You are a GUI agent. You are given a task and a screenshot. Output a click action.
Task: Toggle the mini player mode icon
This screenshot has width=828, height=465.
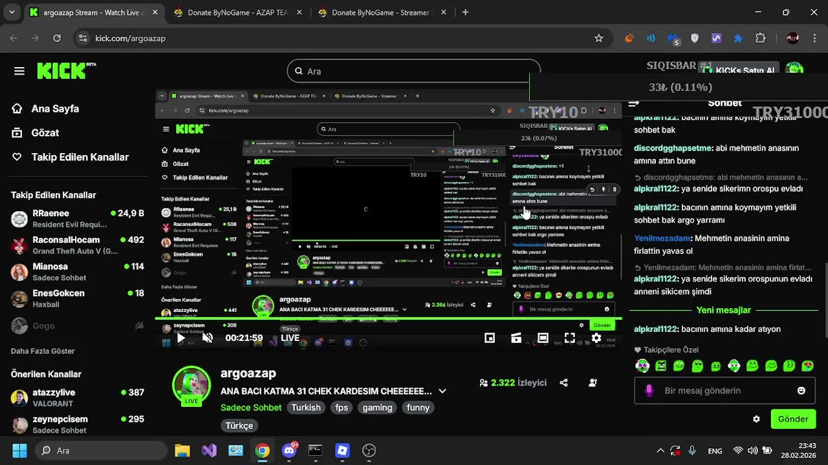click(490, 338)
